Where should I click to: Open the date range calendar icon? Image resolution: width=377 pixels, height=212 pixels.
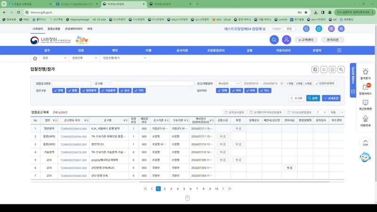(x=282, y=83)
